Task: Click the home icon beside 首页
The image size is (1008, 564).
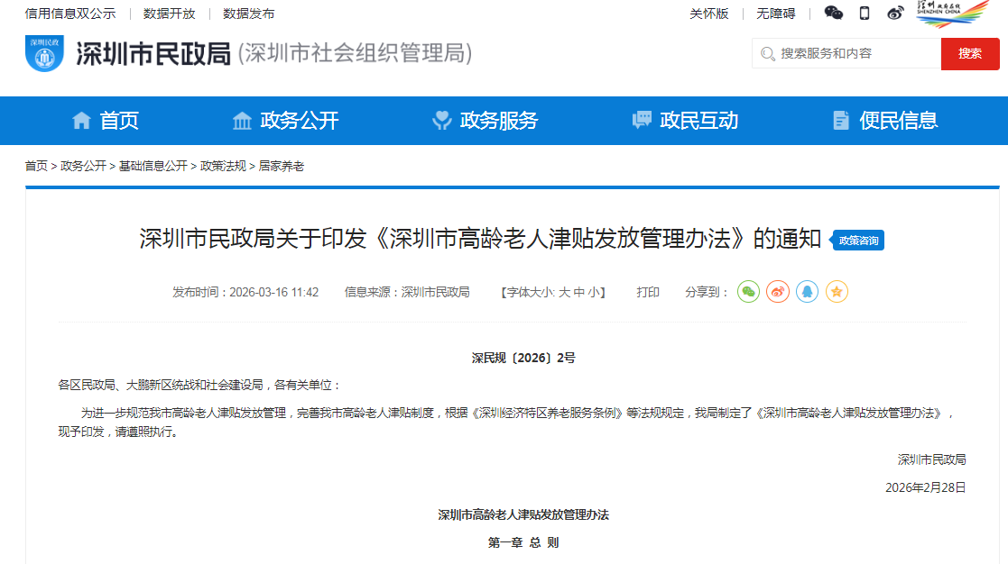Action: pyautogui.click(x=81, y=120)
